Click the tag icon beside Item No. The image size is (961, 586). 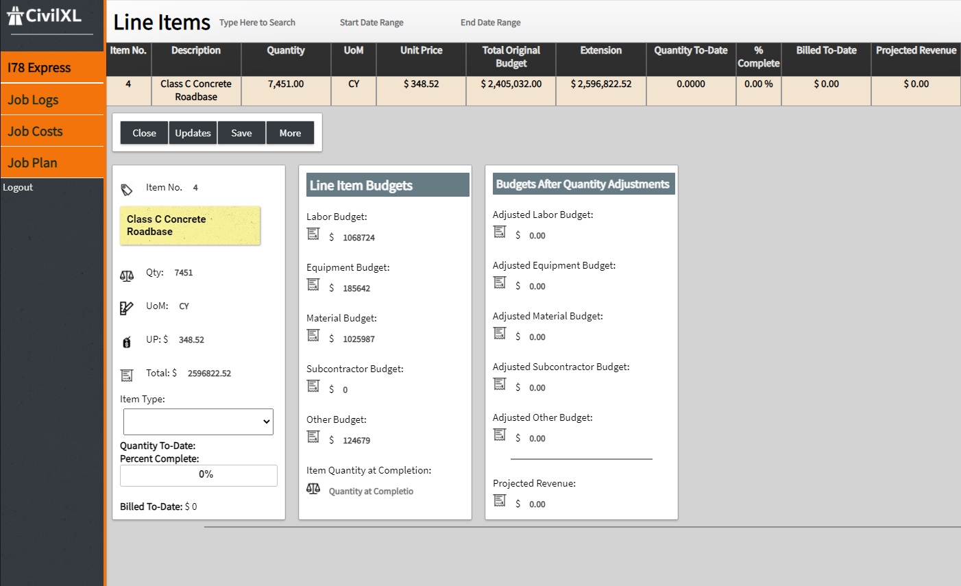(x=127, y=189)
